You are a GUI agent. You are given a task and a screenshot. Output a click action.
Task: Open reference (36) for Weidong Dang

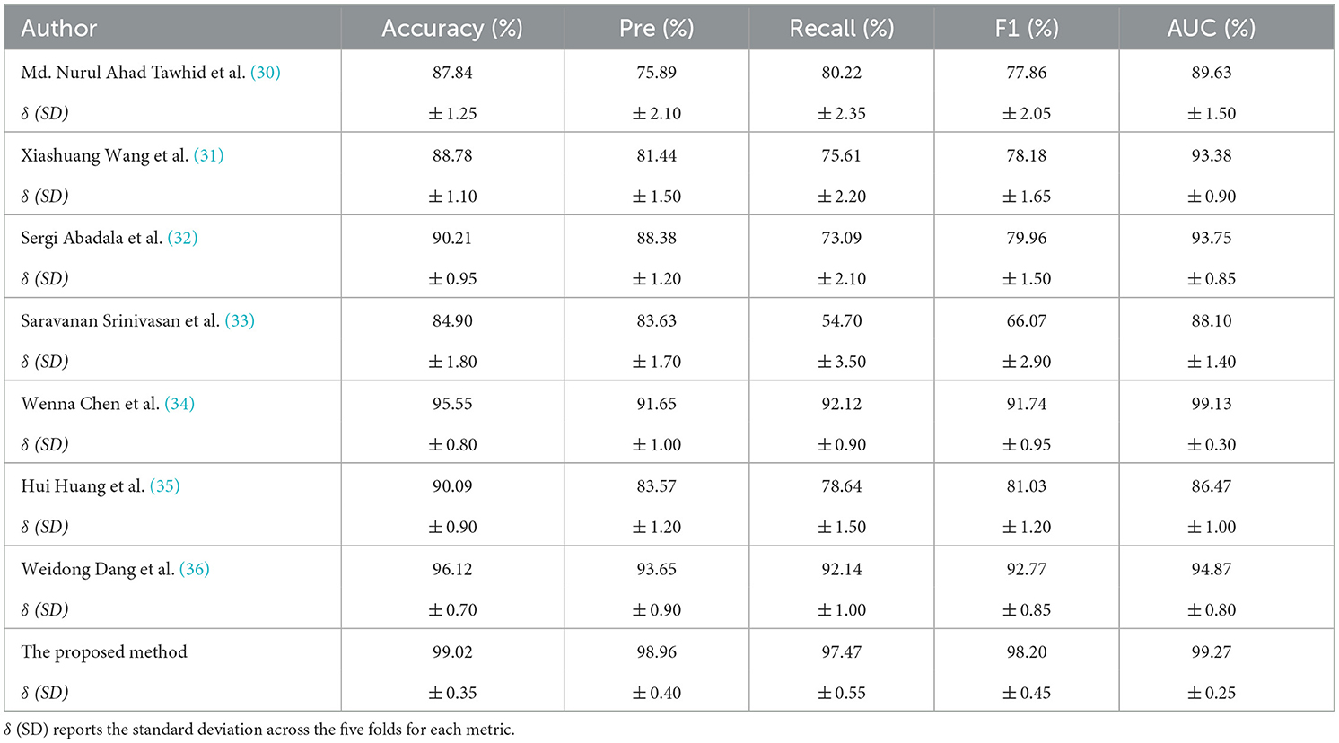194,569
